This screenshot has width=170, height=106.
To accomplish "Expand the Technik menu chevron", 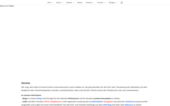I will tap(93, 3).
